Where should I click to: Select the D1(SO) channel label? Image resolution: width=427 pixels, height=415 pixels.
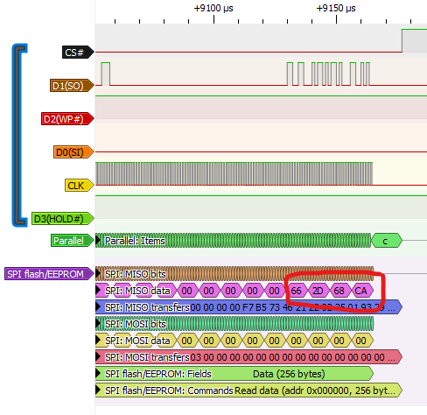click(72, 86)
